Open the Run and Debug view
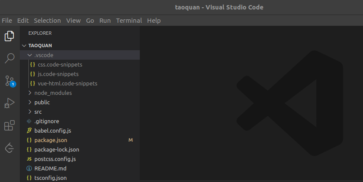This screenshot has width=363, height=182. pos(9,103)
